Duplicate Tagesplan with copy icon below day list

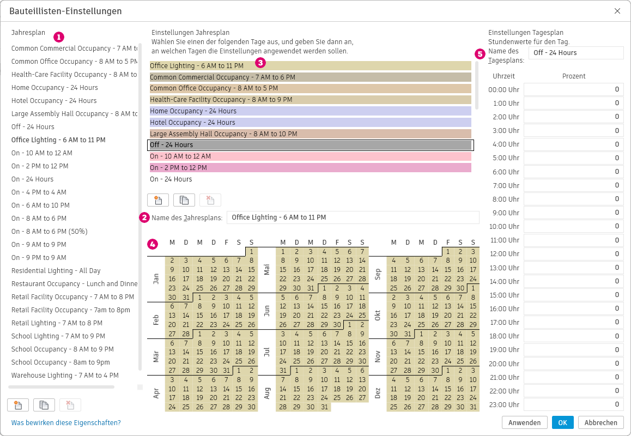point(184,200)
